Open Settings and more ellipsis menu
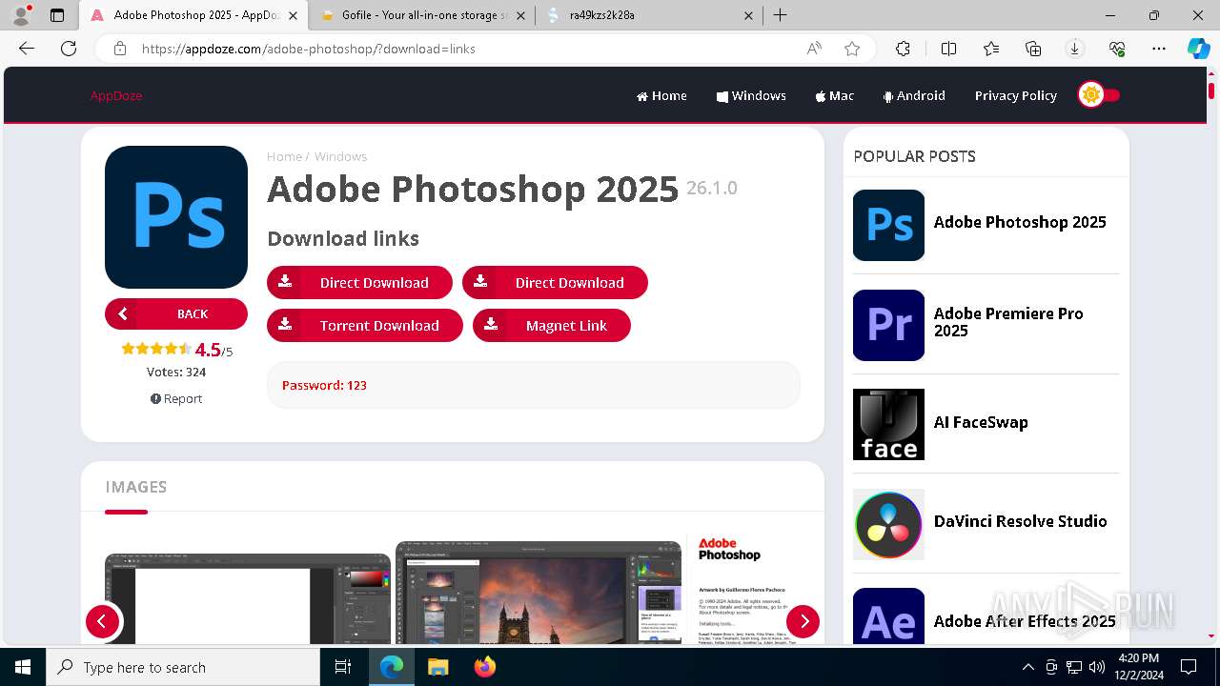 pyautogui.click(x=1159, y=49)
